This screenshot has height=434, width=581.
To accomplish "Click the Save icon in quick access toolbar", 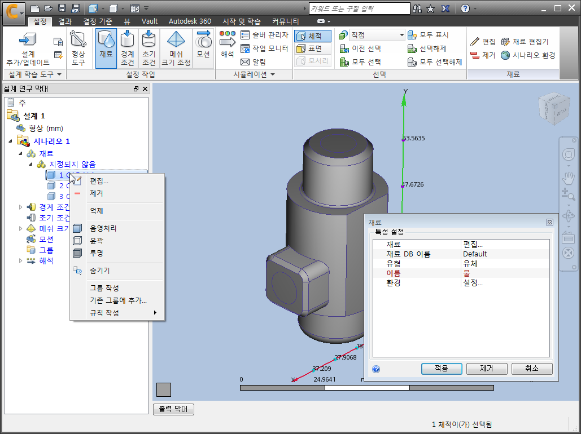I will pyautogui.click(x=62, y=8).
